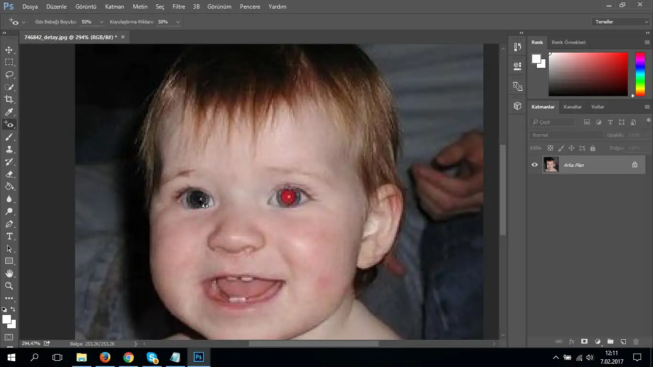Open Photoshop from the Windows taskbar
Image resolution: width=653 pixels, height=367 pixels.
[198, 357]
